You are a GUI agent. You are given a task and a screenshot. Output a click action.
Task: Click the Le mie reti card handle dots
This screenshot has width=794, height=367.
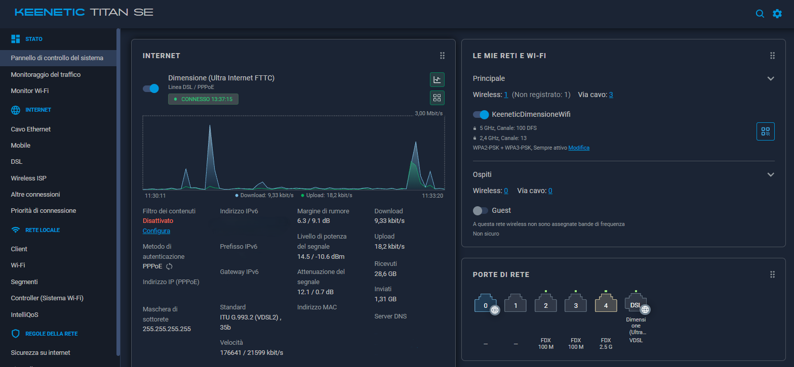point(772,56)
